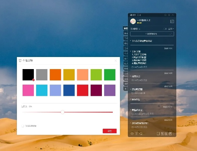Choose the purple skin swatch
This screenshot has height=151, width=197.
110,90
